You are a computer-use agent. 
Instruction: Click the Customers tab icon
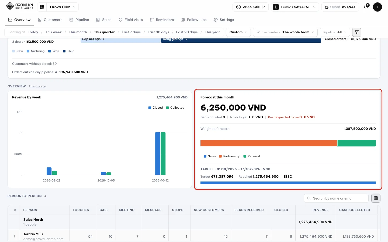40,20
